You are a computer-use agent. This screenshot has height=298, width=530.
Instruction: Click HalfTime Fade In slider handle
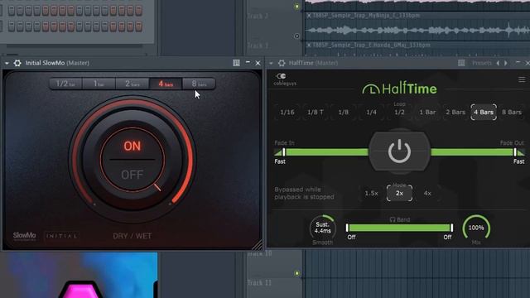[284, 152]
